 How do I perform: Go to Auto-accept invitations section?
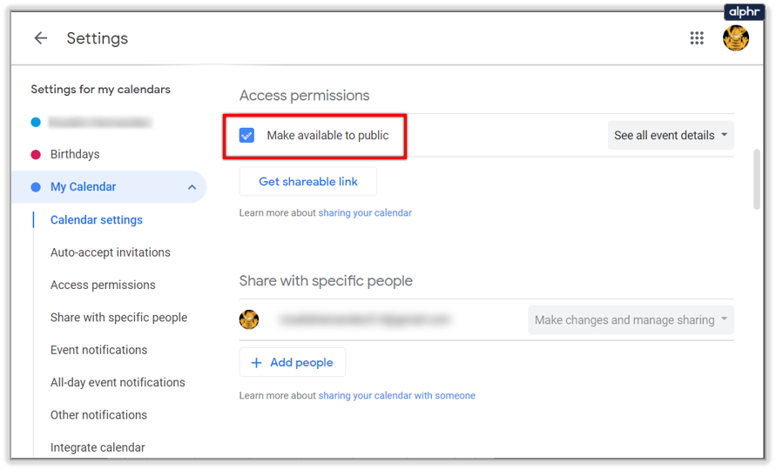111,252
